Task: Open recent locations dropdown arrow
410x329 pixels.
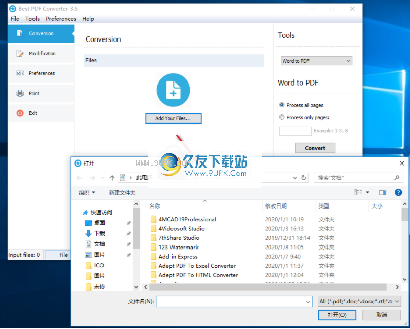Action: coord(103,178)
